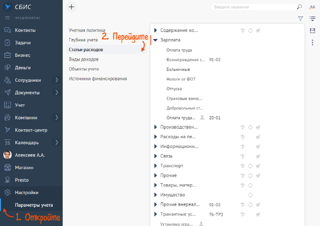Click circular arrows icon in Имущество row
Screen dimensions: 320x226
pyautogui.click(x=250, y=195)
